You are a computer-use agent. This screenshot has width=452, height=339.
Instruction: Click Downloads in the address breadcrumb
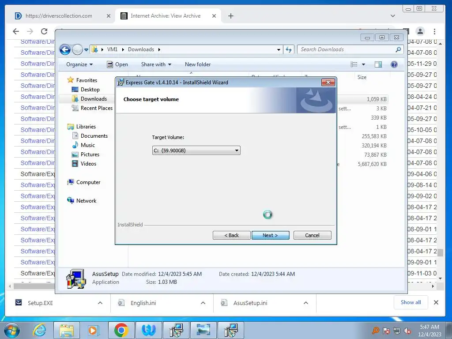141,49
